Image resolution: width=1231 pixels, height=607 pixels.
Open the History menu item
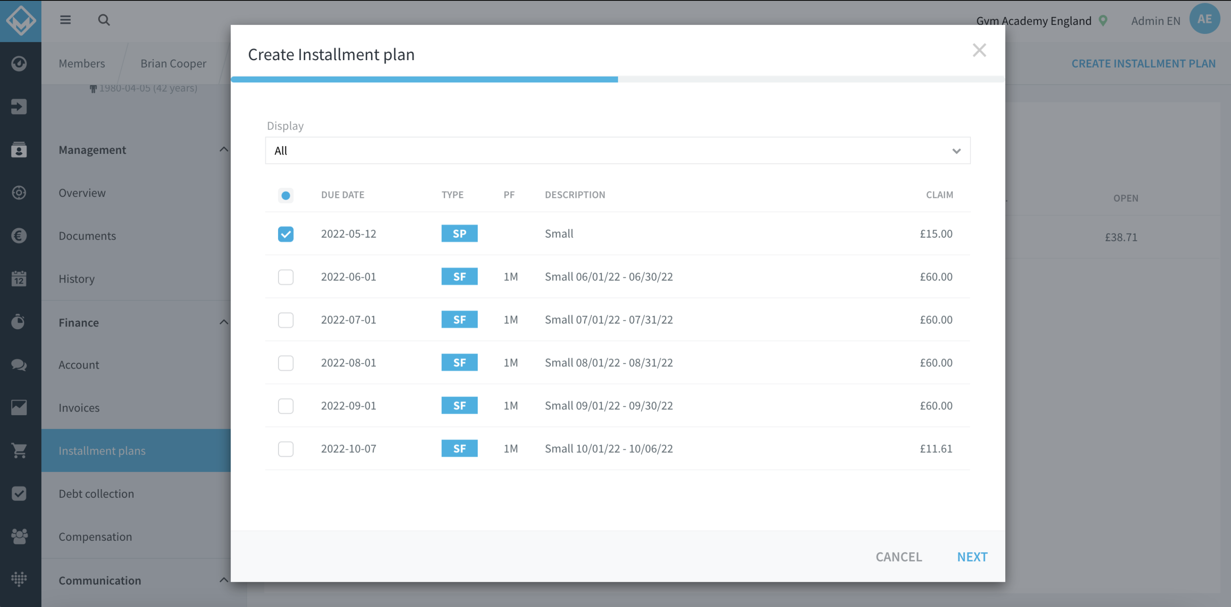pyautogui.click(x=76, y=279)
